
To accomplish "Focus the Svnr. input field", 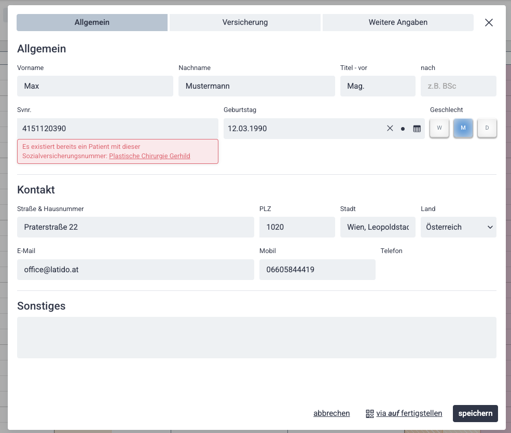I will [117, 128].
